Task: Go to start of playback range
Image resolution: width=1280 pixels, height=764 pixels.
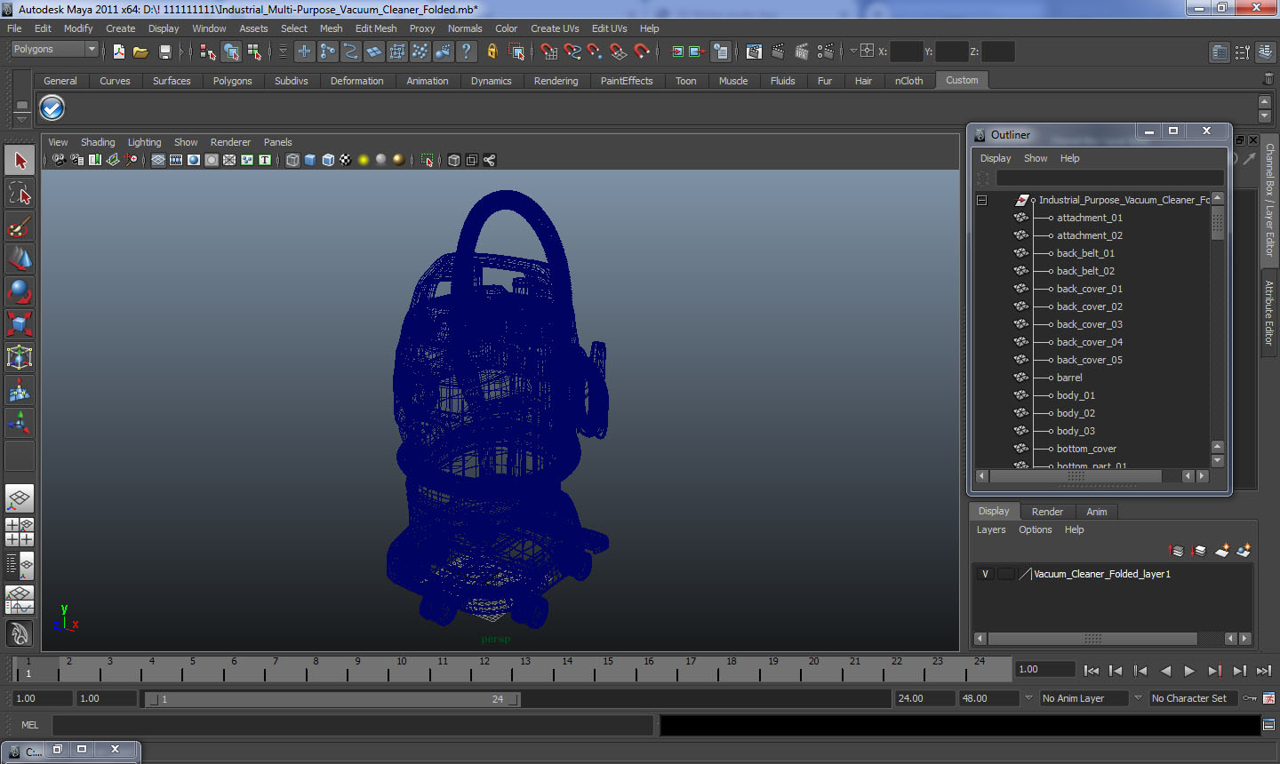Action: 1092,671
